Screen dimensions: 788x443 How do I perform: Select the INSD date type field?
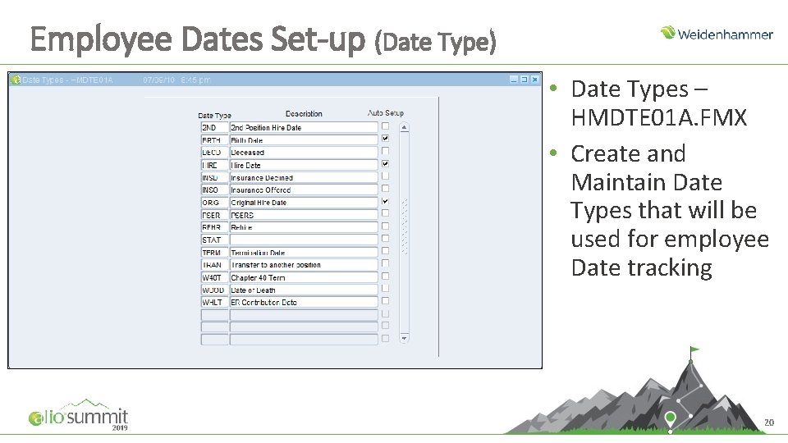[214, 177]
